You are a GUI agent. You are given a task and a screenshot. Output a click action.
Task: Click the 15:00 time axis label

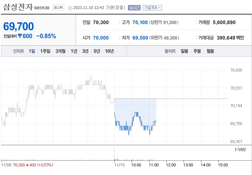tap(223, 165)
